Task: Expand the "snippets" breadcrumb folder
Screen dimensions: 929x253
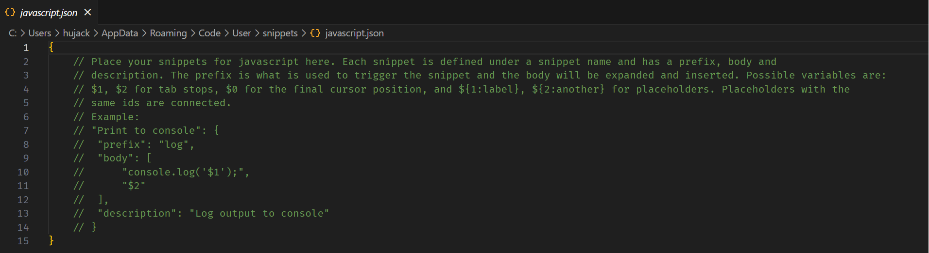Action: pyautogui.click(x=280, y=33)
